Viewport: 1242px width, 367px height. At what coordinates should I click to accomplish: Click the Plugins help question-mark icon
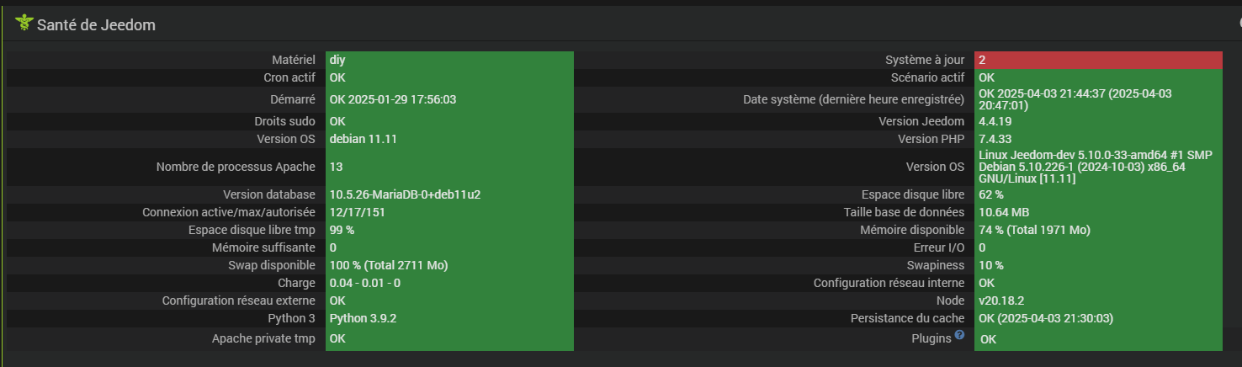959,336
